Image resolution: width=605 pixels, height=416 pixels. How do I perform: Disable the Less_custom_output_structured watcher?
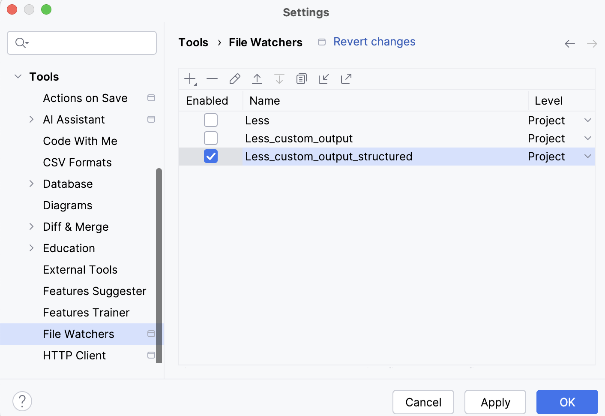pos(210,156)
